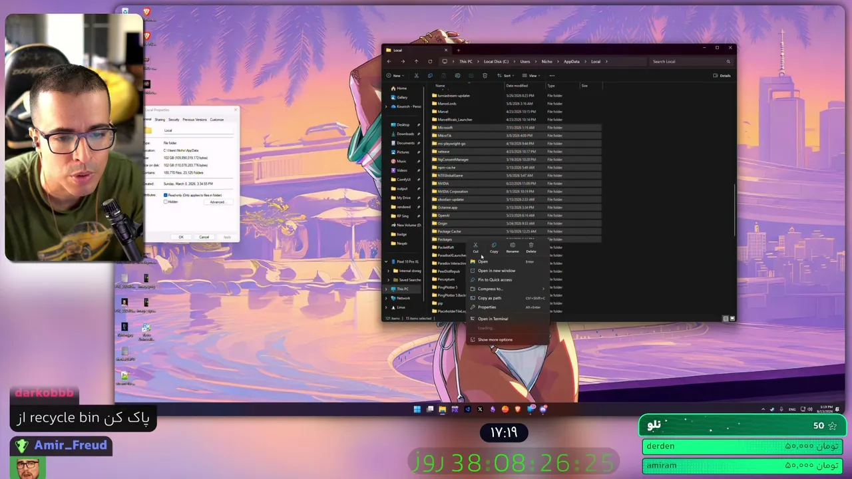Click the Rename icon in Explorer toolbar
This screenshot has width=852, height=479.
click(457, 75)
